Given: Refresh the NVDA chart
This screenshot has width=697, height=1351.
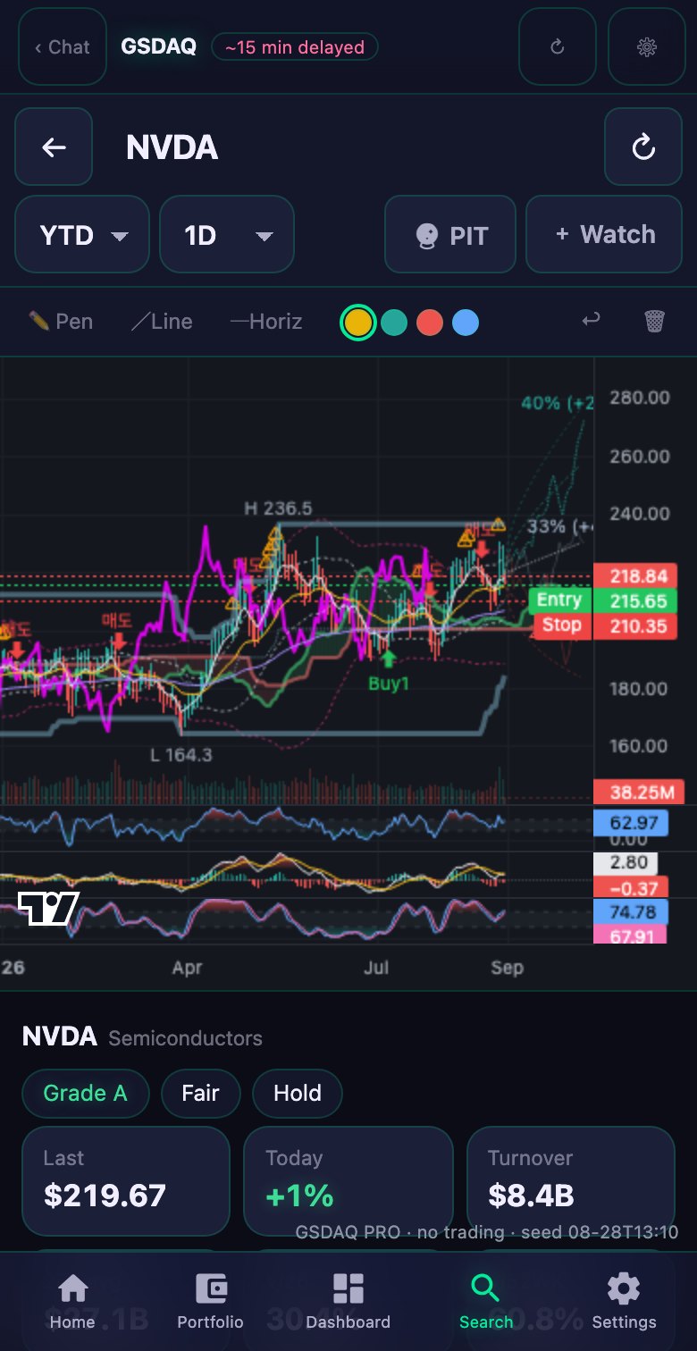Looking at the screenshot, I should coord(643,147).
